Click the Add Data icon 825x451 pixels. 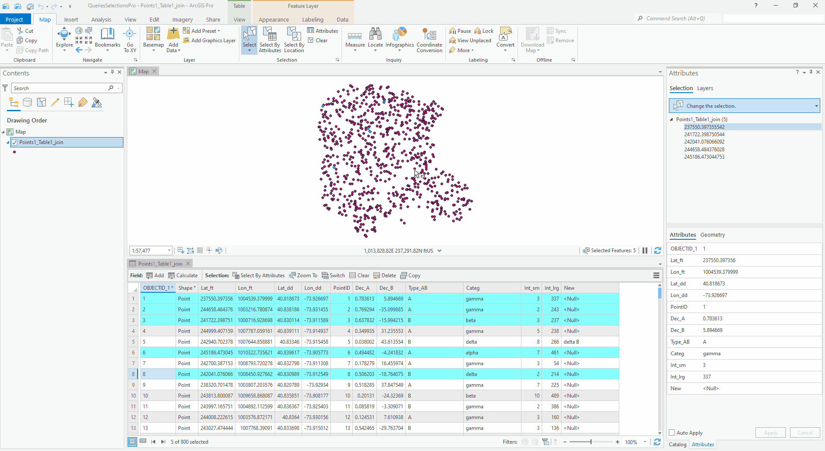pyautogui.click(x=173, y=34)
